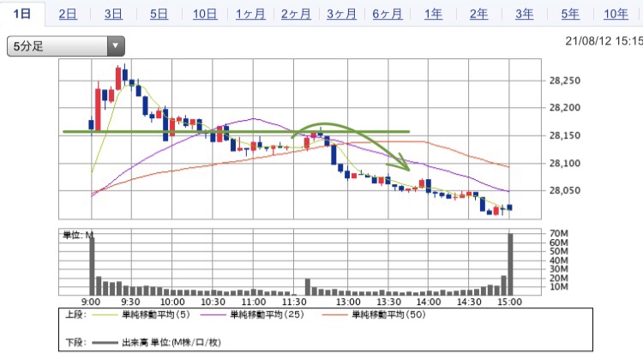643x353 pixels.
Task: Open the 5分足 interval dropdown
Action: 66,46
